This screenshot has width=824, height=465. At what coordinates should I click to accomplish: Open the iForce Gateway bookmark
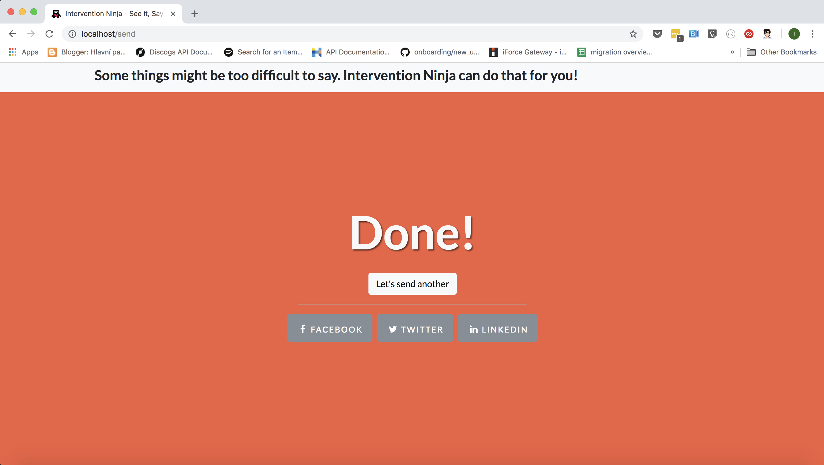coord(527,52)
